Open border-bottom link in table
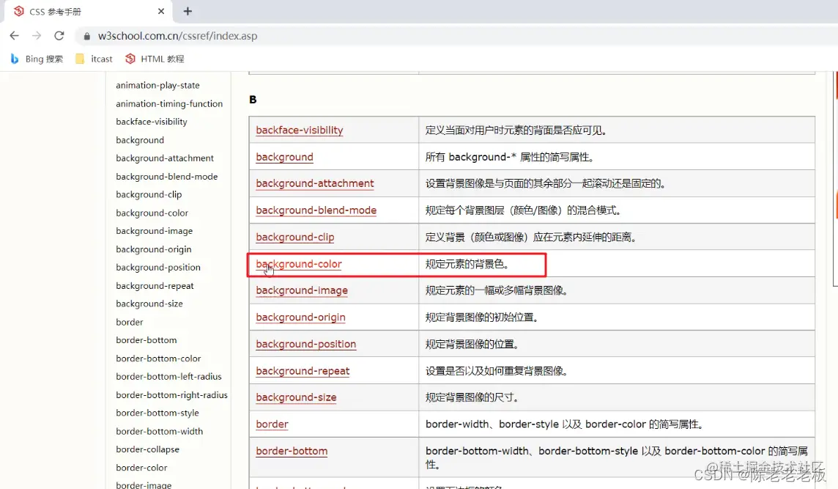This screenshot has height=489, width=838. click(292, 450)
